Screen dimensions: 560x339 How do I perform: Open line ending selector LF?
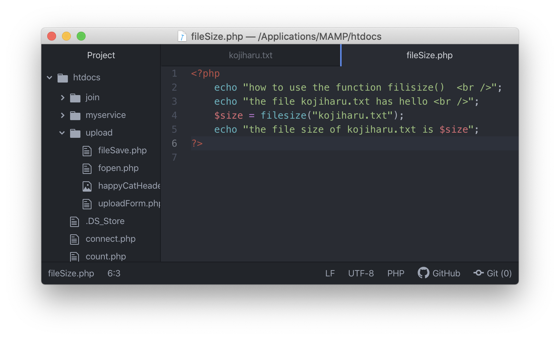click(330, 273)
